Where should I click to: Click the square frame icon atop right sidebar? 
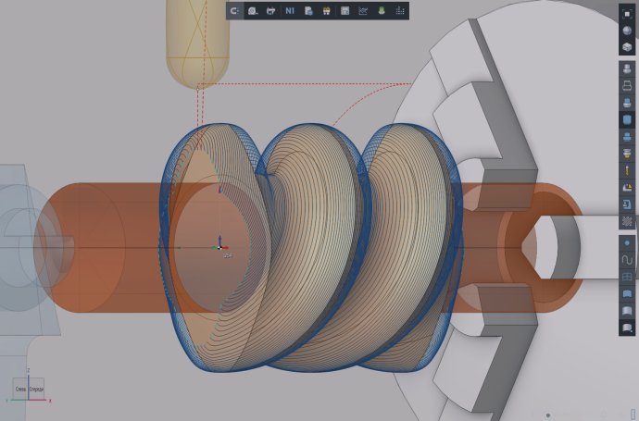click(x=627, y=13)
